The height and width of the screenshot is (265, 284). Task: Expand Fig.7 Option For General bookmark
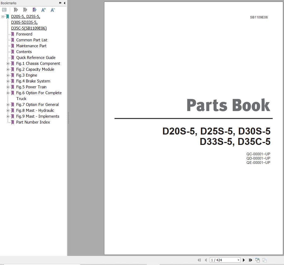click(8, 105)
